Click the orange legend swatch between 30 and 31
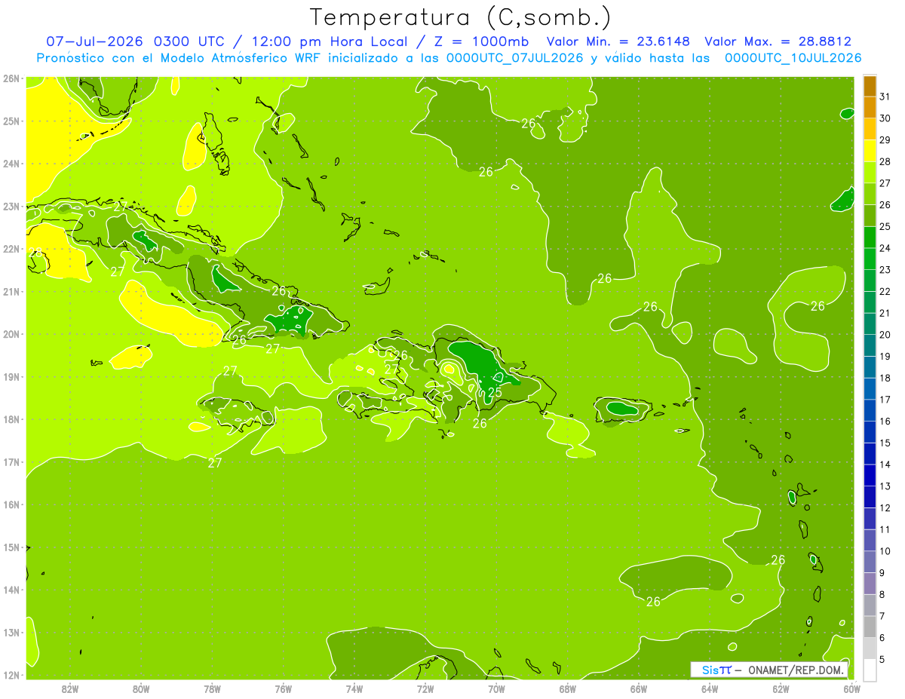The height and width of the screenshot is (699, 905). pos(870,108)
